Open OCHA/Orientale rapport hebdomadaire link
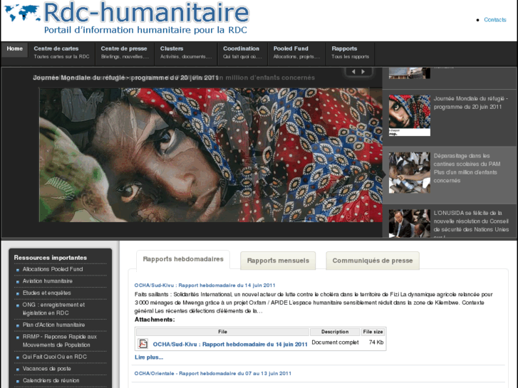Screen dimensions: 518x388 pos(213,374)
